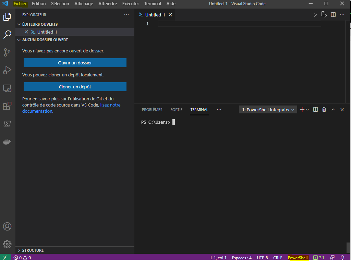Viewport: 351px width, 261px height.
Task: Maximize terminal panel with chevron up
Action: point(333,110)
